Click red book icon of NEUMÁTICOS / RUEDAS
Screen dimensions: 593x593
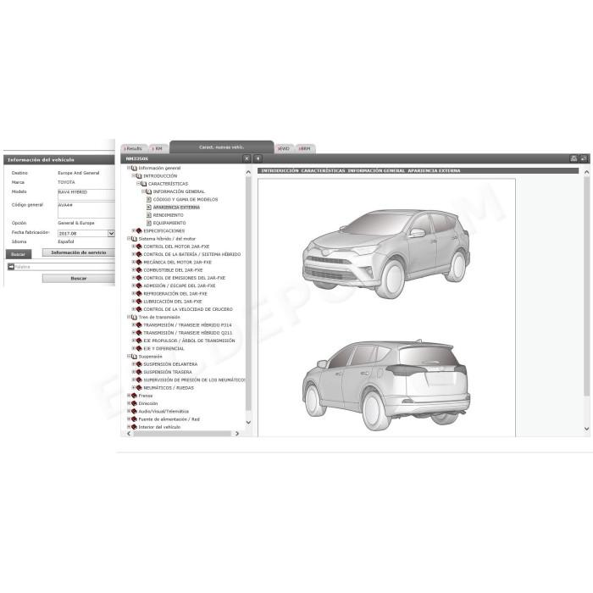[139, 388]
